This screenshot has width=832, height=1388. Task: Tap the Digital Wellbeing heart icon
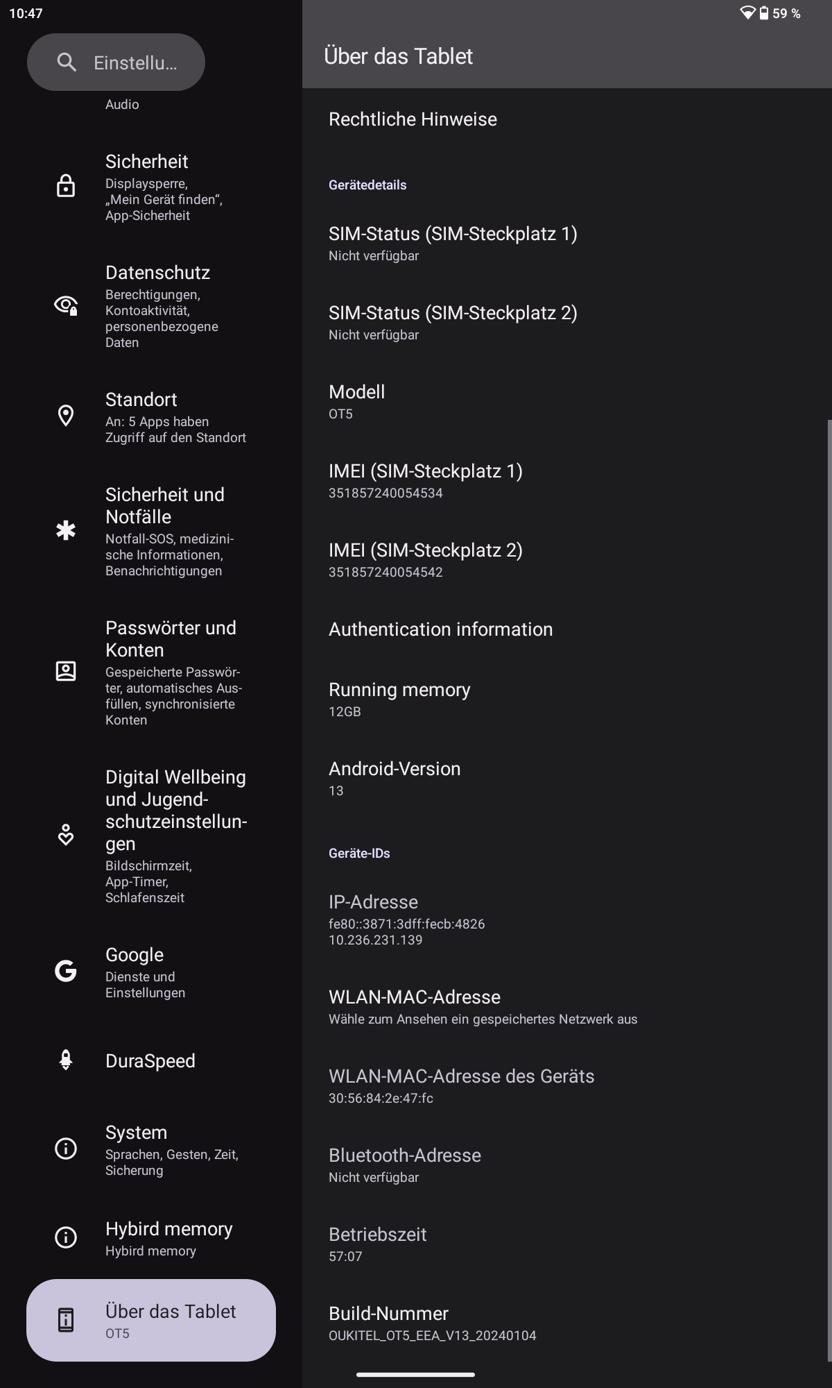66,834
